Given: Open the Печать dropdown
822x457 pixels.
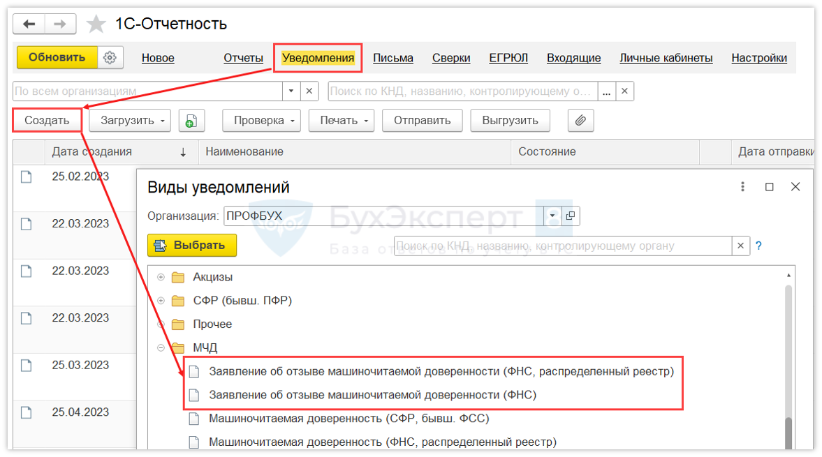Looking at the screenshot, I should coord(342,121).
